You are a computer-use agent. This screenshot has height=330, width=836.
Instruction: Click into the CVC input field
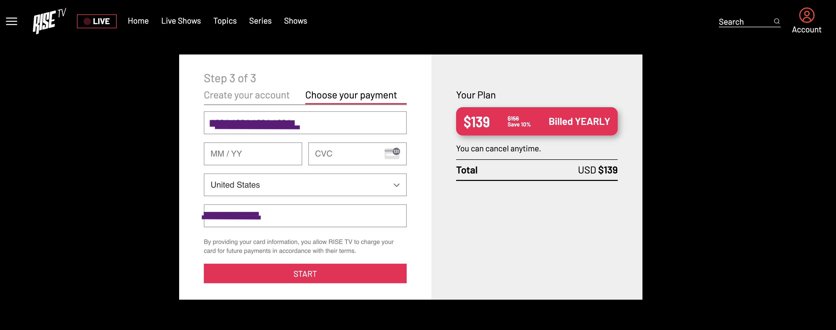pyautogui.click(x=347, y=154)
